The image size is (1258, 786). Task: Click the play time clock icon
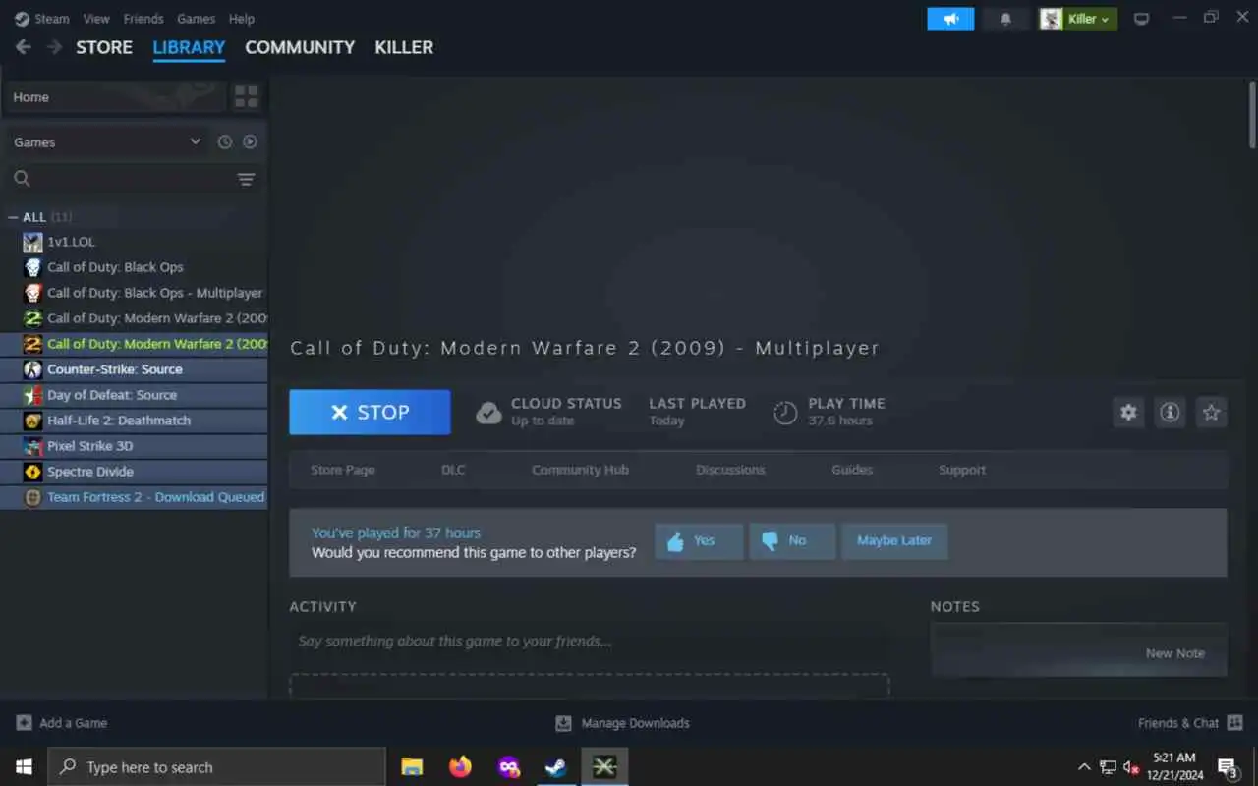pyautogui.click(x=785, y=413)
